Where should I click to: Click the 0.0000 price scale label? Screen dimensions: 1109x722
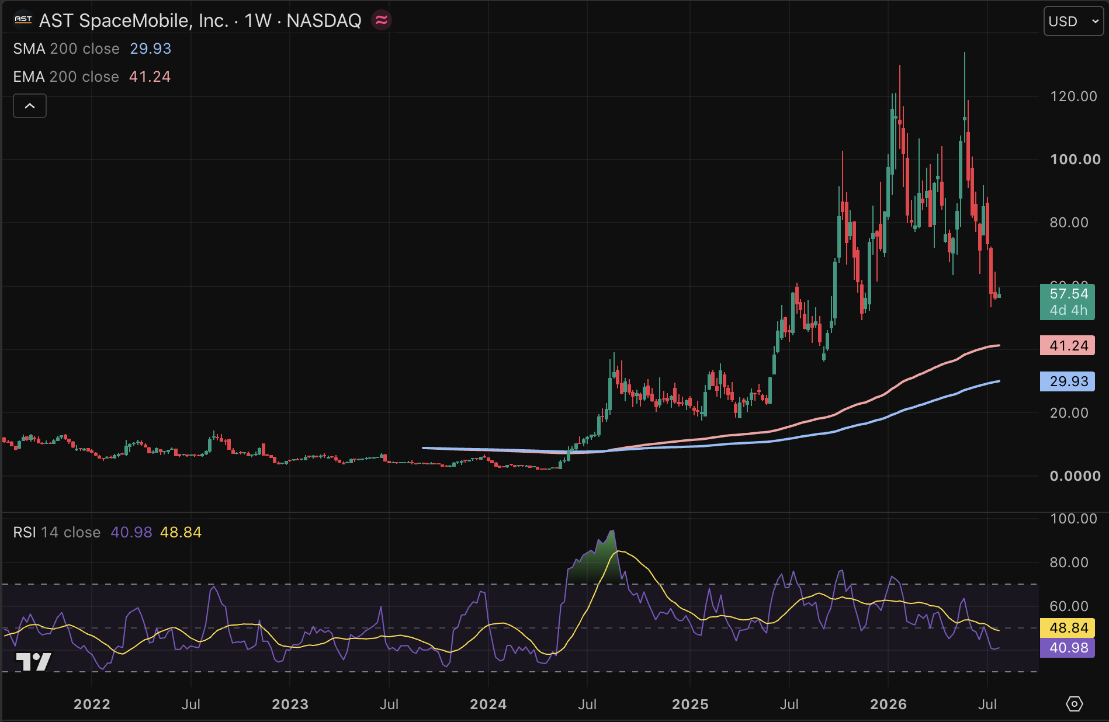(1076, 476)
